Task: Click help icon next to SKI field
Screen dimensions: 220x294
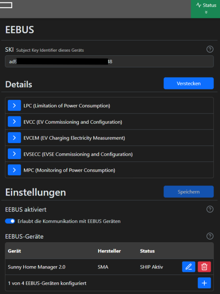Action: coord(210,49)
